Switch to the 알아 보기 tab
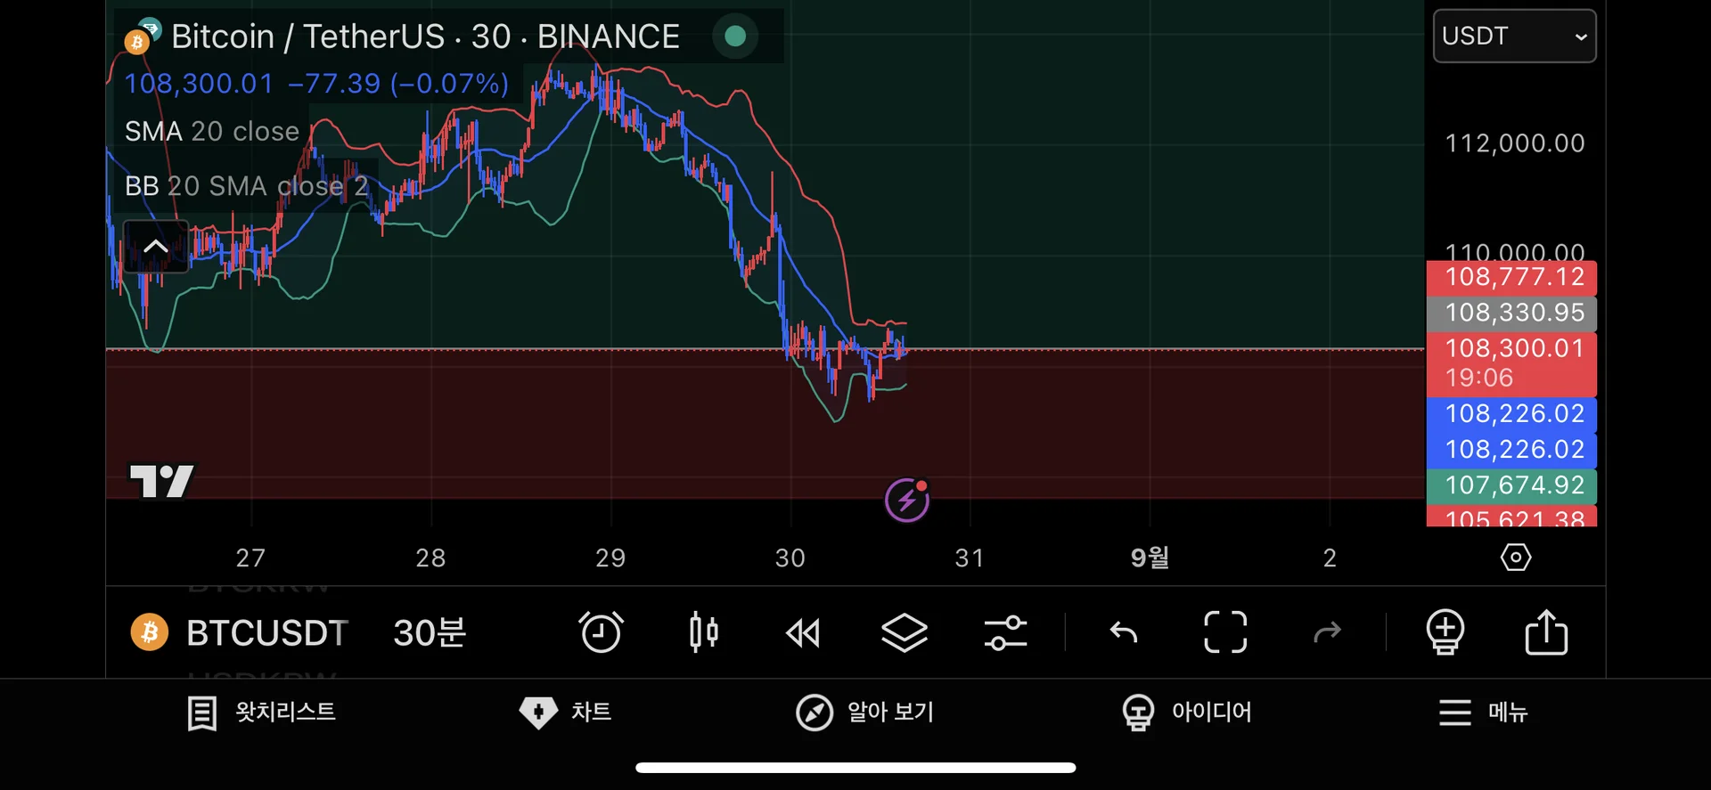Screen dimensions: 1711x790 click(864, 713)
